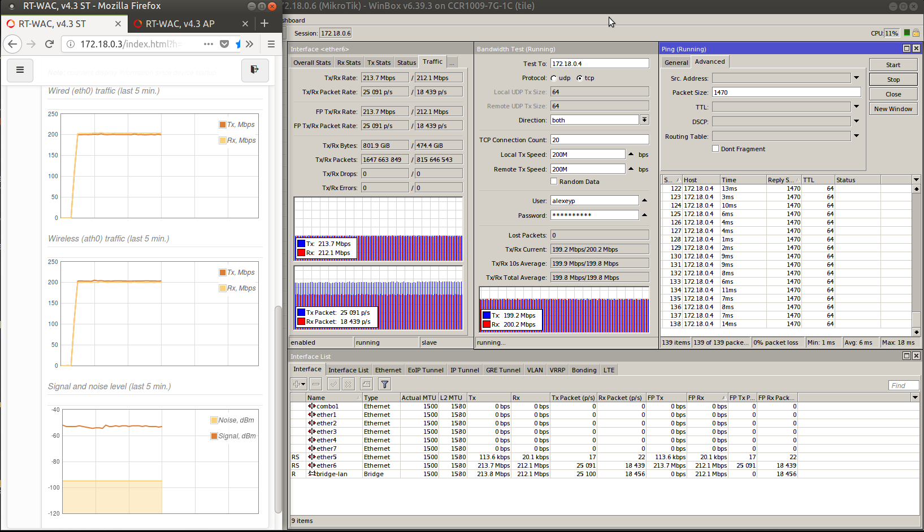Expand the Routing Table field arrow
924x532 pixels.
point(856,136)
